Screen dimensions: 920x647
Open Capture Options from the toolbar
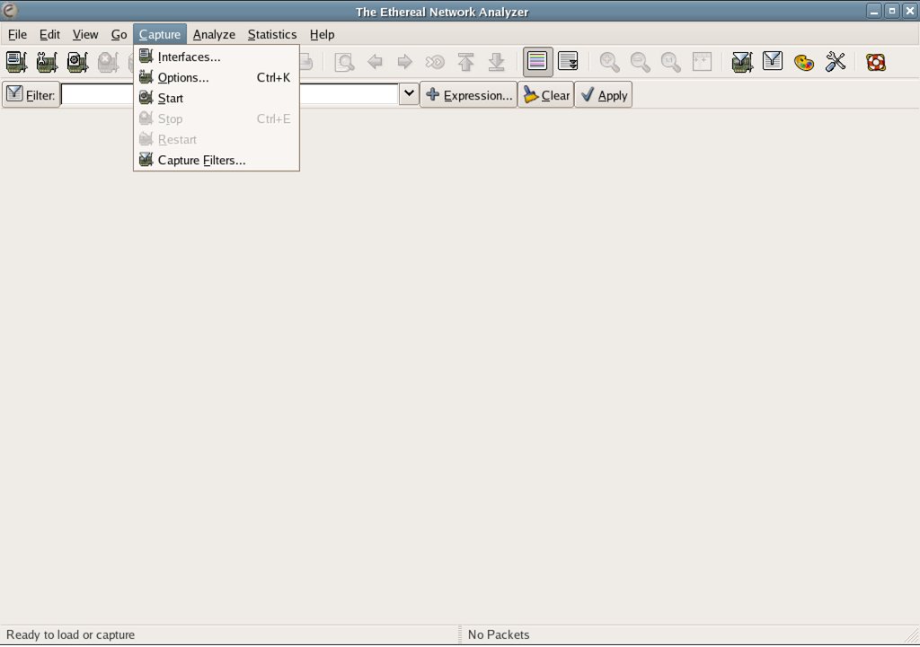[47, 62]
